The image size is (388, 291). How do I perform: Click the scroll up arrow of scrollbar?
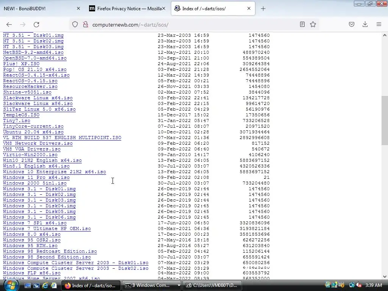coord(385,35)
